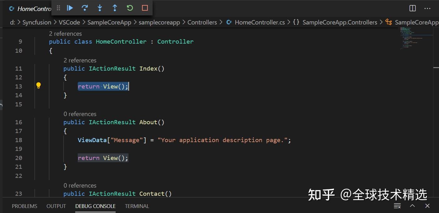Select the Step Into icon
Screen dimensions: 439x213
(100, 8)
